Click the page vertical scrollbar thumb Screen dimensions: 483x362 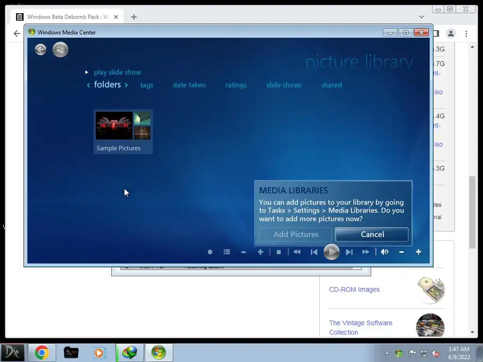coord(472,213)
